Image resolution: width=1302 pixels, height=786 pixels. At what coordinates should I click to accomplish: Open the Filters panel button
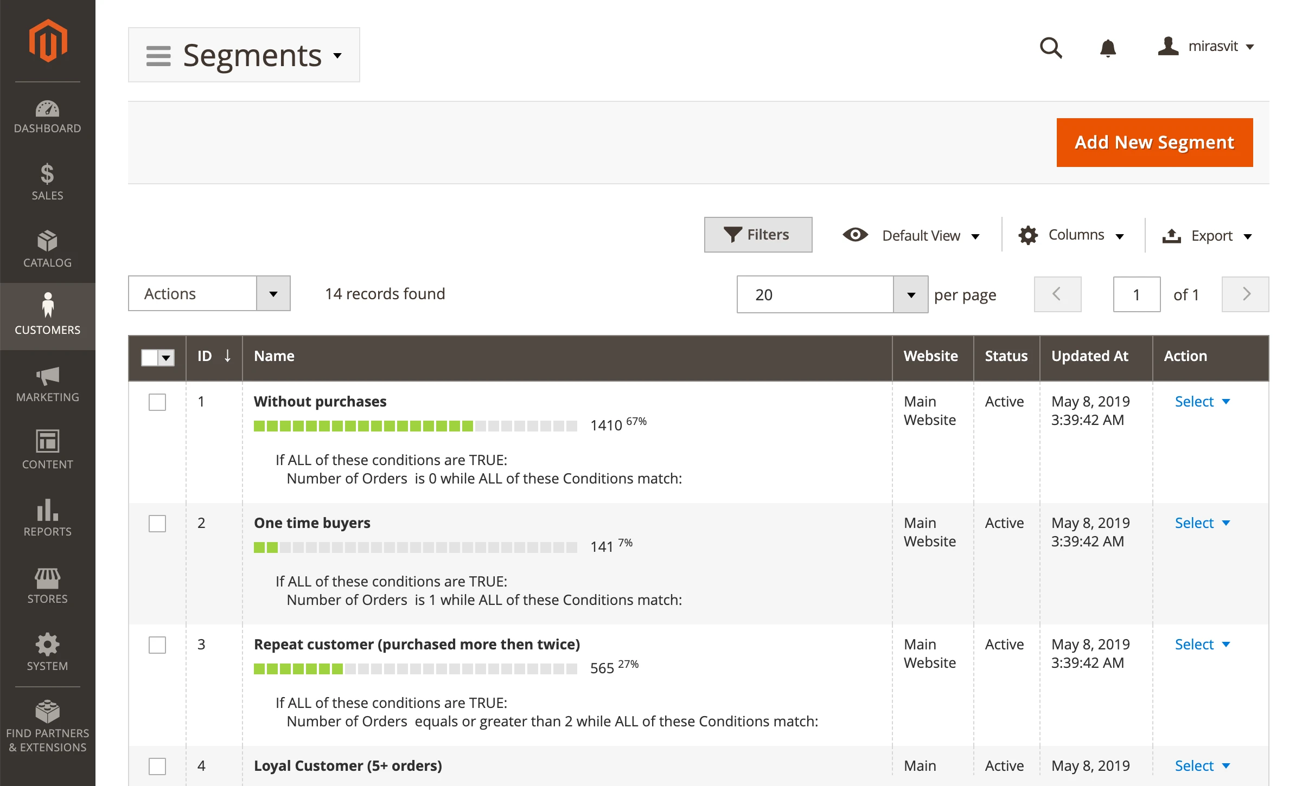[x=758, y=235]
